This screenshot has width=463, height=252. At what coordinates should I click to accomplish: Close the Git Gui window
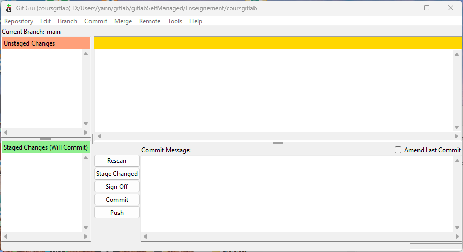[450, 8]
